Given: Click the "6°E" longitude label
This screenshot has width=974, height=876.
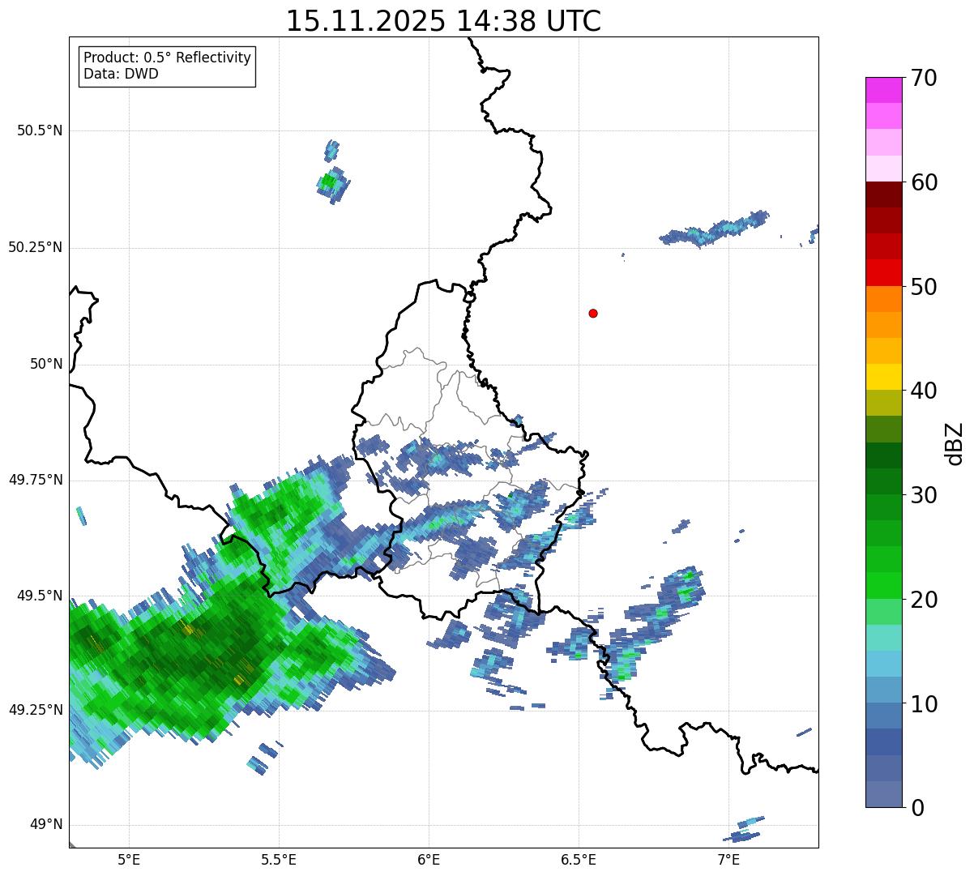Looking at the screenshot, I should point(429,859).
